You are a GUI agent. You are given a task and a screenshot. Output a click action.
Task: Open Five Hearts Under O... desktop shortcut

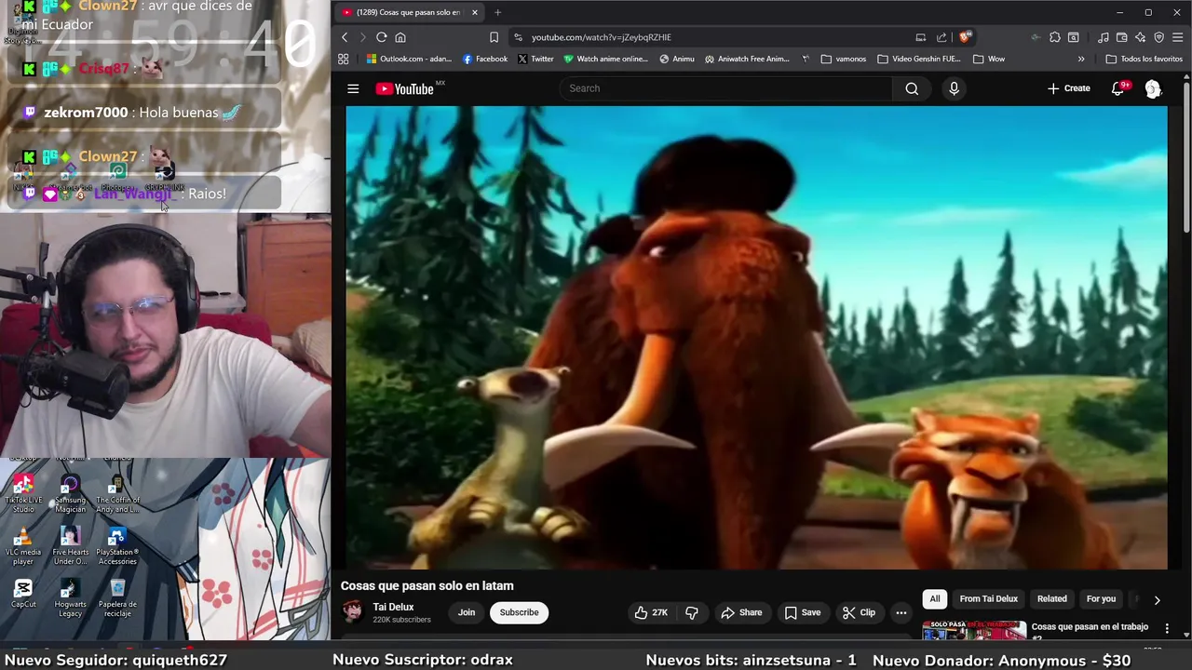coord(70,546)
